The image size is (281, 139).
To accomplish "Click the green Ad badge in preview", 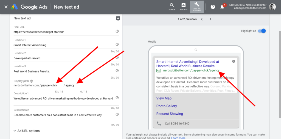I will (x=159, y=71).
